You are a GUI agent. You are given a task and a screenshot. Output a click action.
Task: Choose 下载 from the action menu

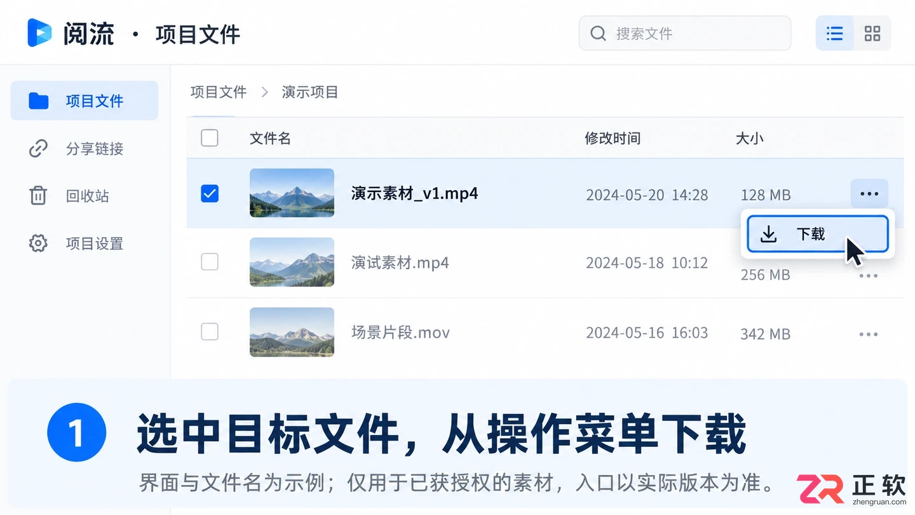tap(818, 234)
